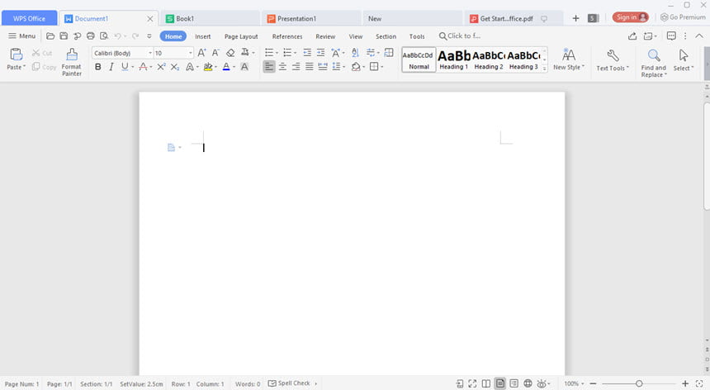Add a new tab with the plus button
Image resolution: width=710 pixels, height=390 pixels.
pos(575,18)
